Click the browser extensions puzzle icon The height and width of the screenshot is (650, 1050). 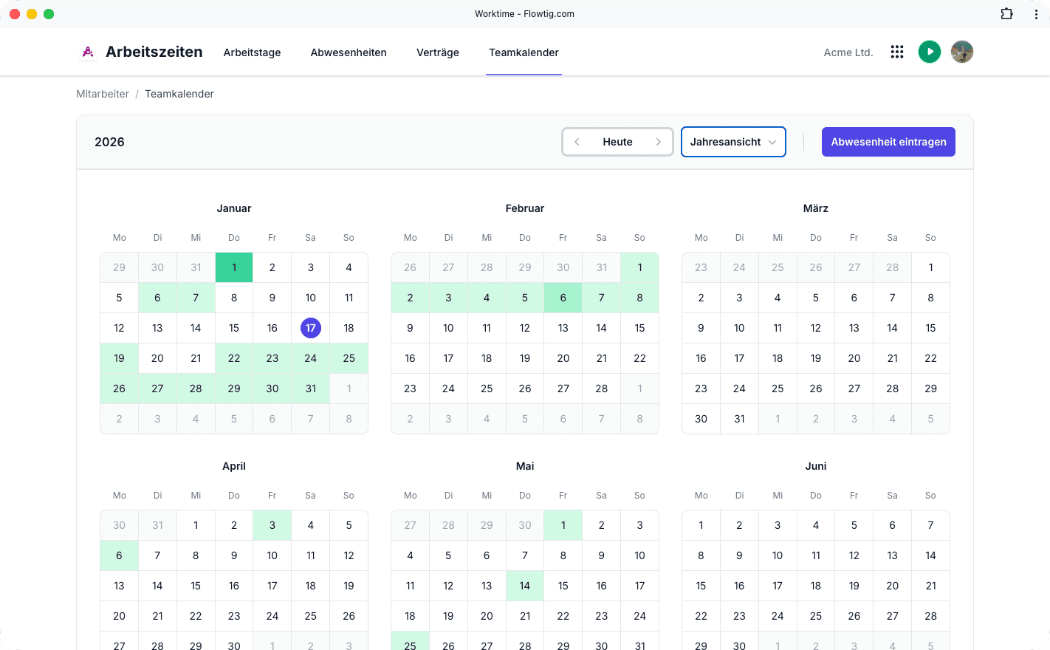click(x=1006, y=13)
